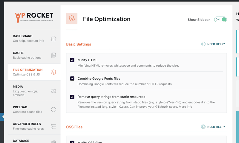Image resolution: width=239 pixels, height=143 pixels.
Task: Uncheck Combine Google Fonts files checkbox
Action: (x=72, y=78)
